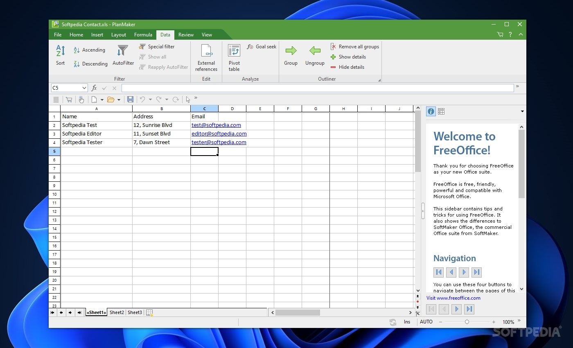
Task: Follow the test@softpedia.com email link
Action: (216, 125)
